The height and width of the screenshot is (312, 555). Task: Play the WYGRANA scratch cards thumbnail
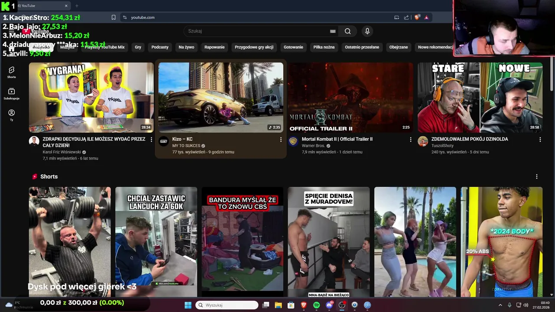coord(91,97)
